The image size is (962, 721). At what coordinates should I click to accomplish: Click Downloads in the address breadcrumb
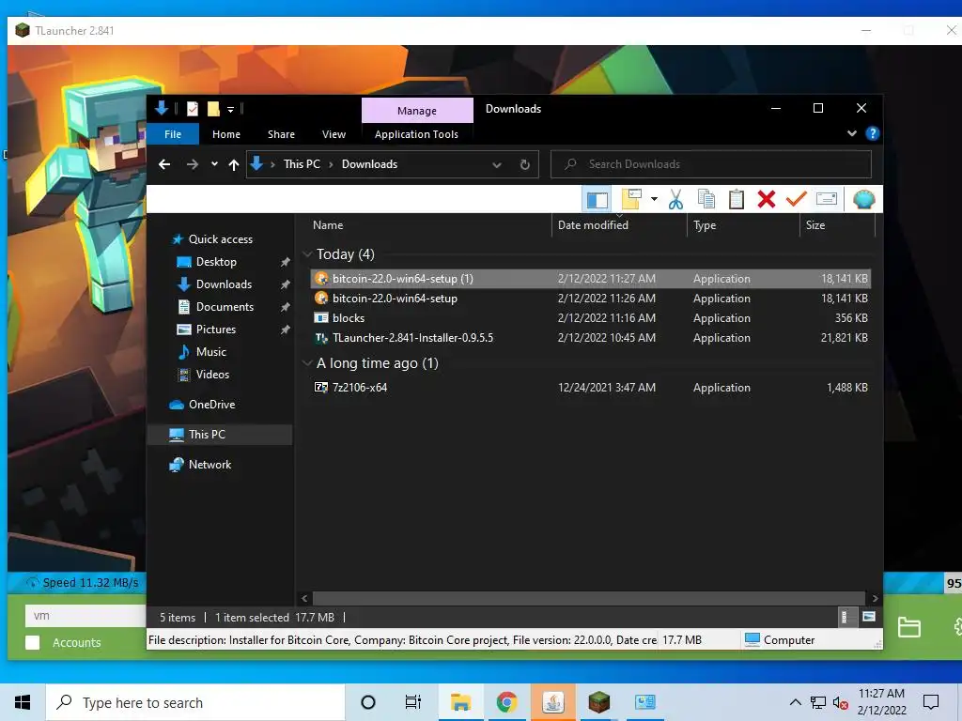(x=369, y=164)
